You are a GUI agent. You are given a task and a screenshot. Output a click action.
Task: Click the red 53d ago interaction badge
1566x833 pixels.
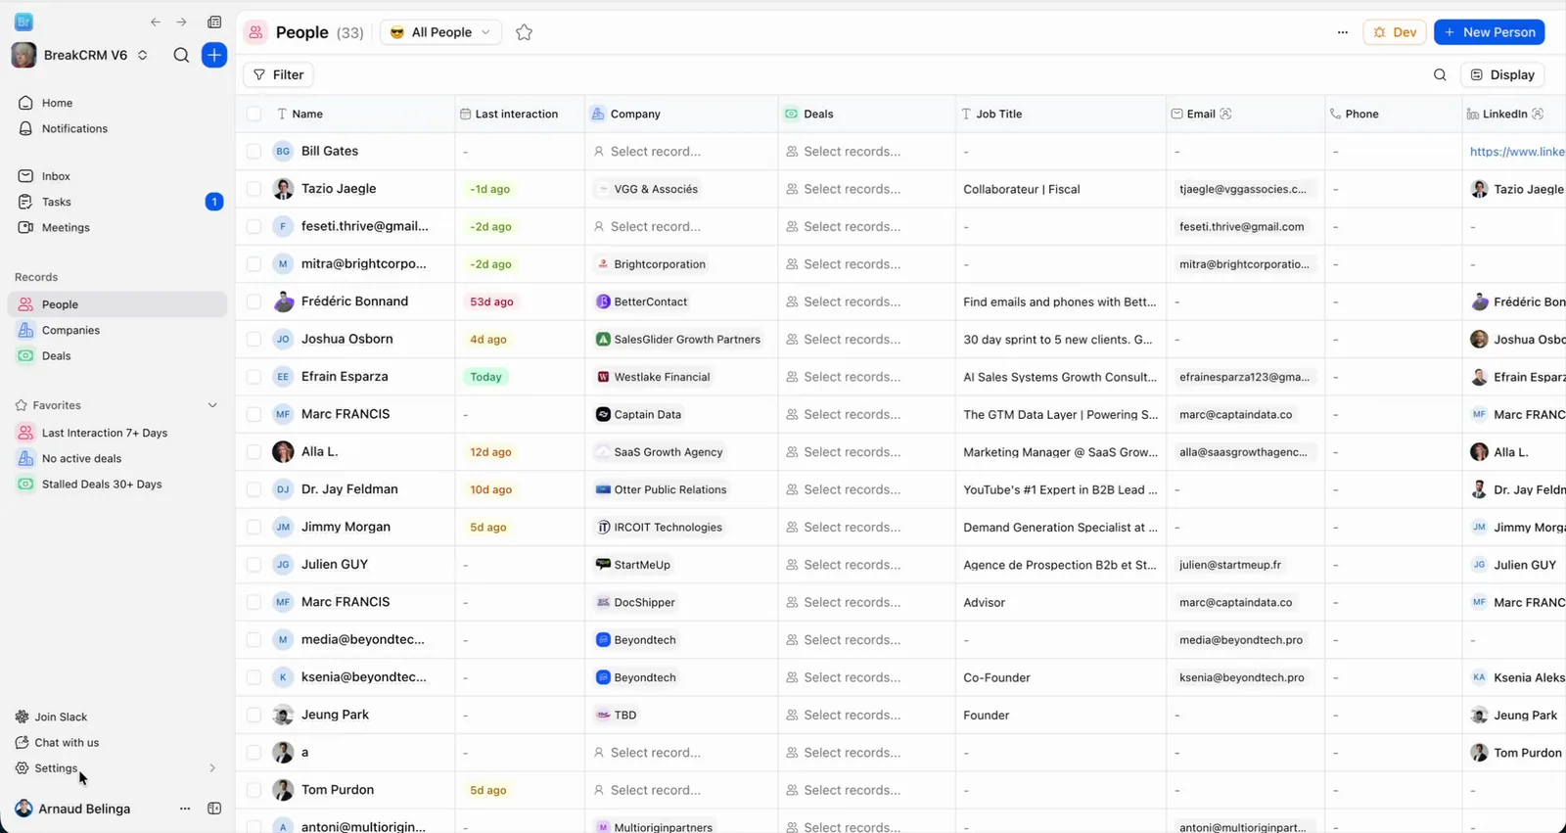pos(491,302)
